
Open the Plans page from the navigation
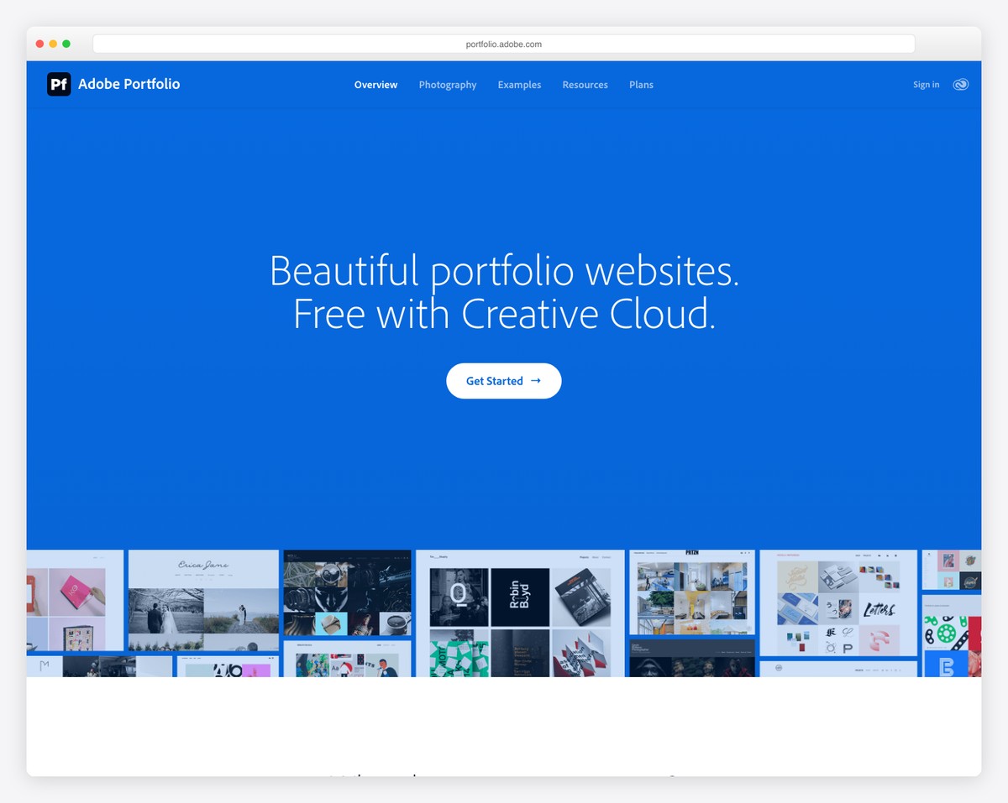[x=641, y=84]
